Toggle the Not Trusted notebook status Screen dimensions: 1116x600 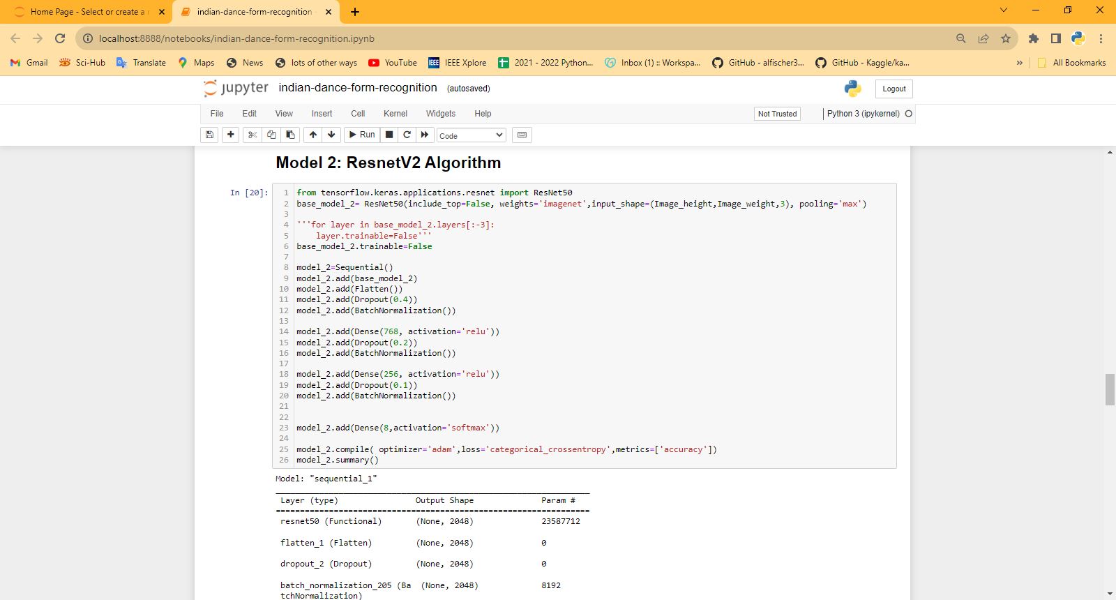[x=777, y=114]
